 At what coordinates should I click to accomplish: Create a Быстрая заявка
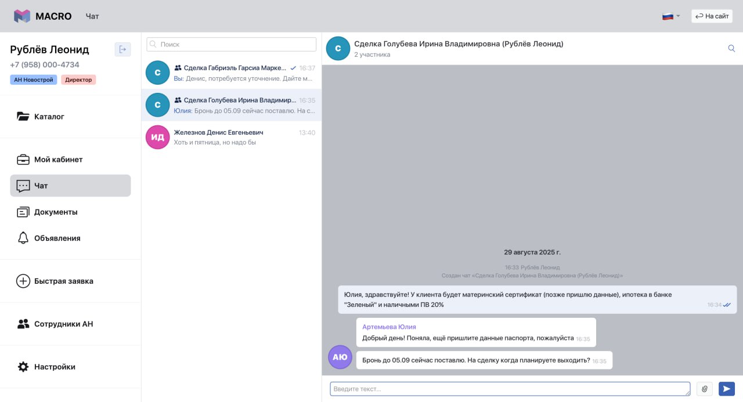63,281
